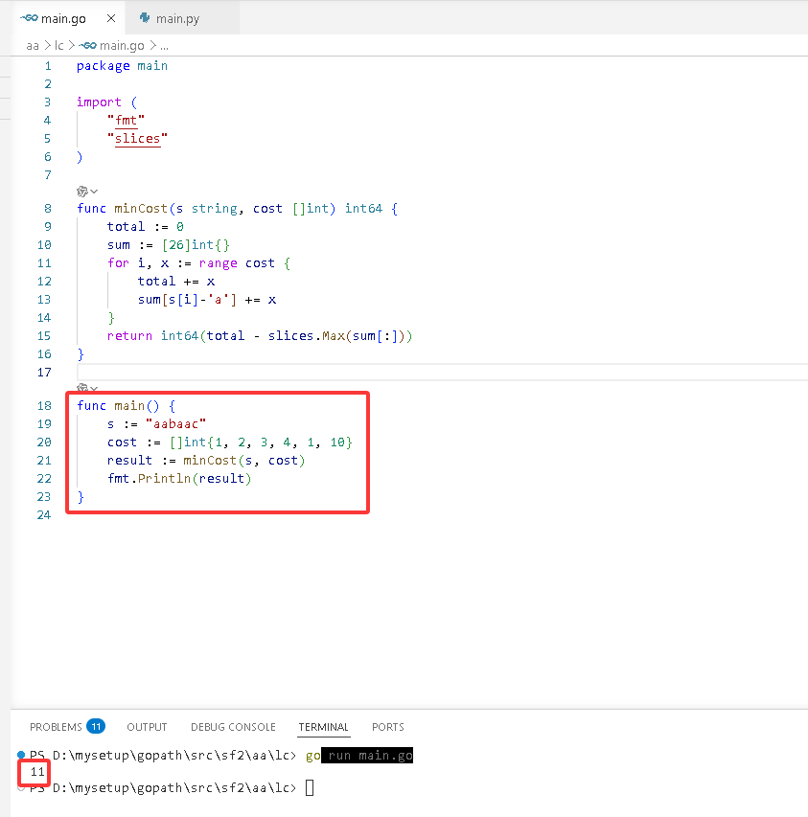Select the TERMINAL panel tab
The height and width of the screenshot is (817, 808).
(323, 727)
